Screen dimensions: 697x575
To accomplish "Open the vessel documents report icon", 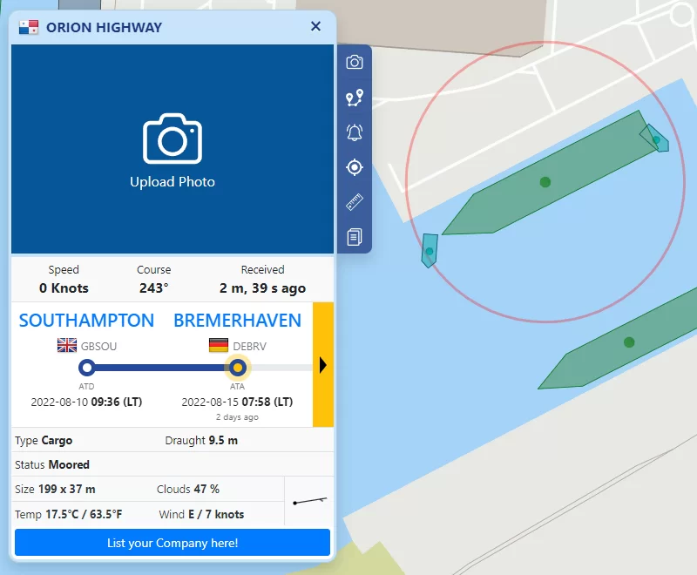I will (355, 237).
